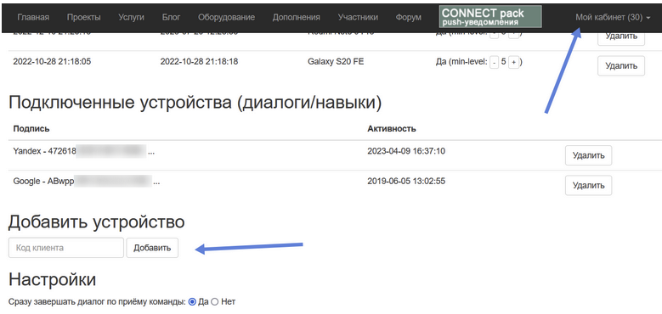Viewport: 662px width, 314px height.
Task: Expand the Мой кабинет (30) dropdown
Action: (613, 17)
